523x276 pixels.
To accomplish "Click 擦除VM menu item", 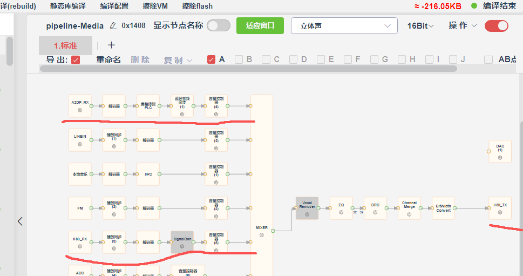I will pyautogui.click(x=155, y=6).
